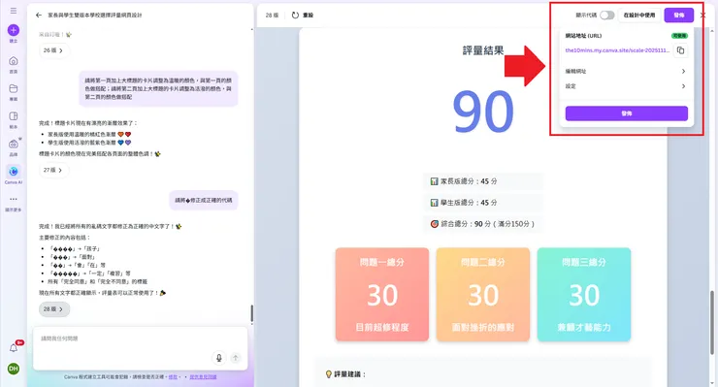The image size is (718, 387).
Task: Click the reload circular arrow icon in preview
Action: point(295,16)
